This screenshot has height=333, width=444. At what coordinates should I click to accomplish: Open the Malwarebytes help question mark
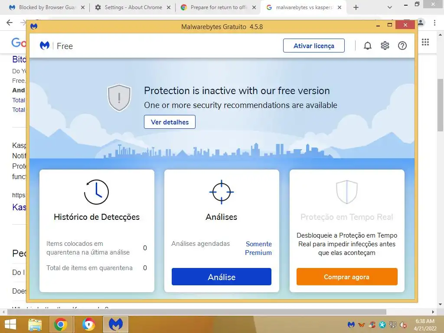click(402, 46)
